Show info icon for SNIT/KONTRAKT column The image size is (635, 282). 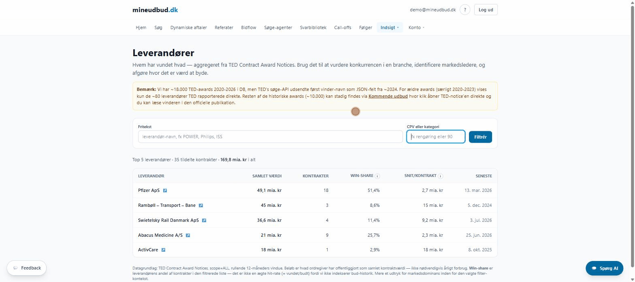pyautogui.click(x=441, y=176)
